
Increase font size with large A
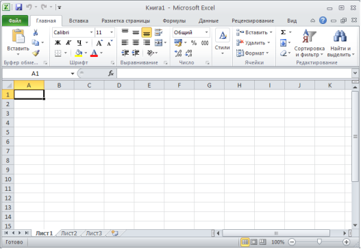pos(99,42)
